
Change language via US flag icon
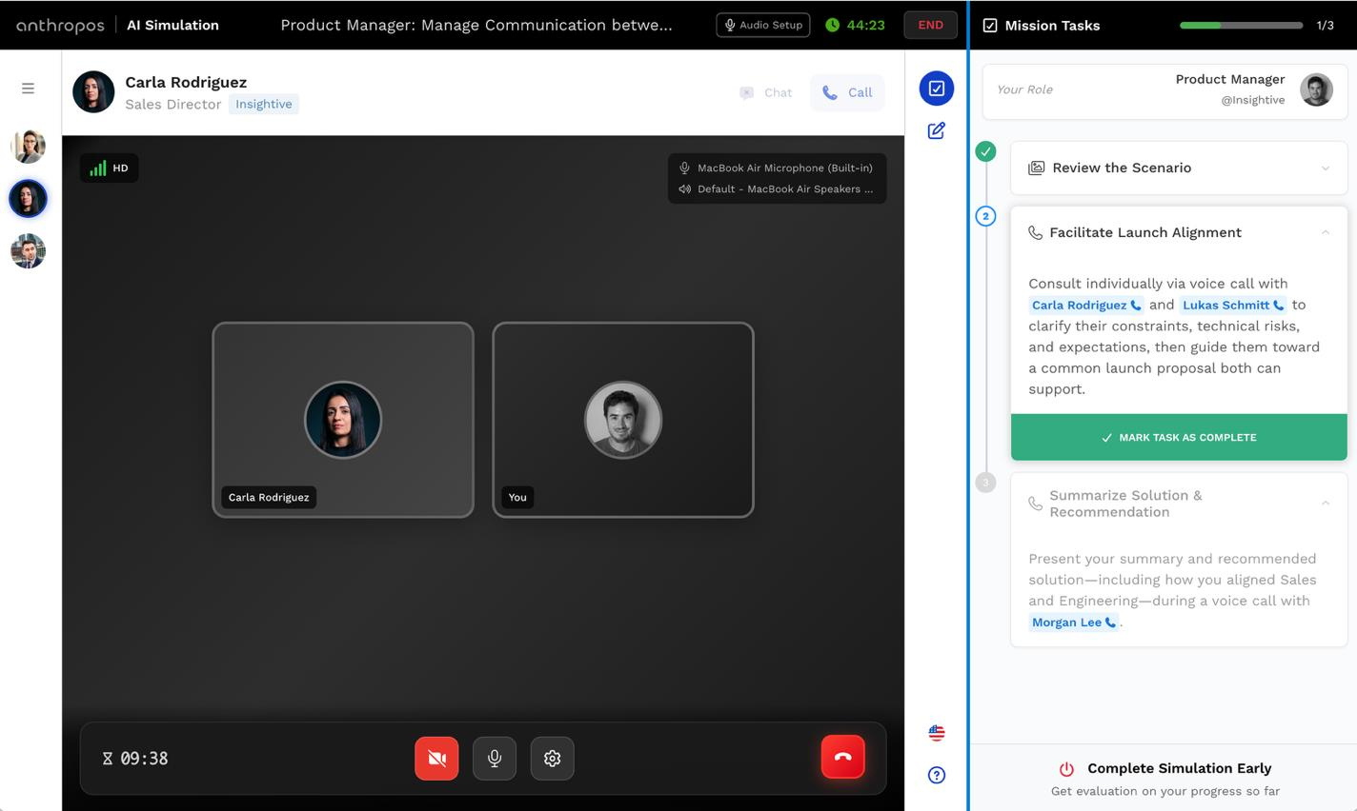(937, 733)
